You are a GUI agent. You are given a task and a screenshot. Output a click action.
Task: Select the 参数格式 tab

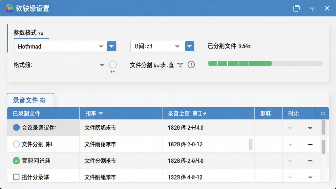29,33
